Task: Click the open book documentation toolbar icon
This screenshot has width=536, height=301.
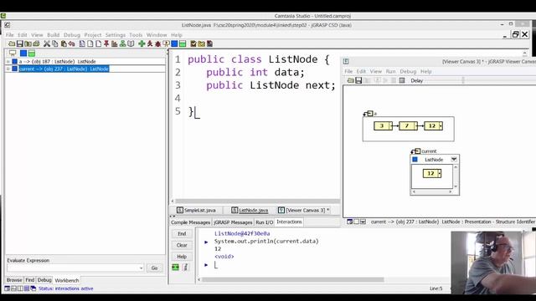Action: 131,43
